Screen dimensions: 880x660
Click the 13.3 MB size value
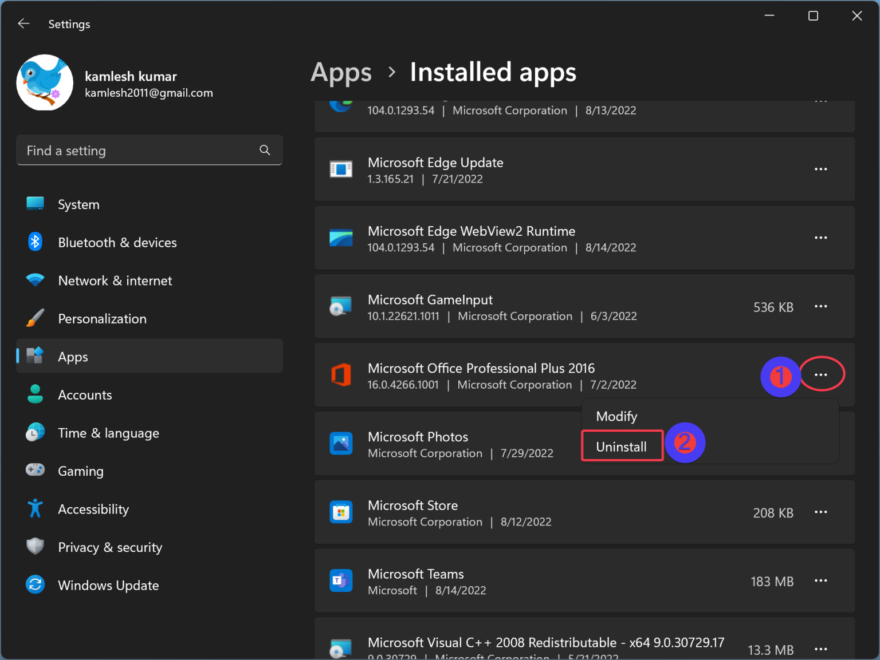771,650
